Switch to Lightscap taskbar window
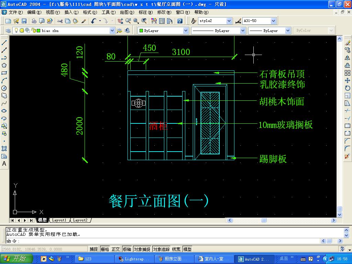 pyautogui.click(x=134, y=259)
